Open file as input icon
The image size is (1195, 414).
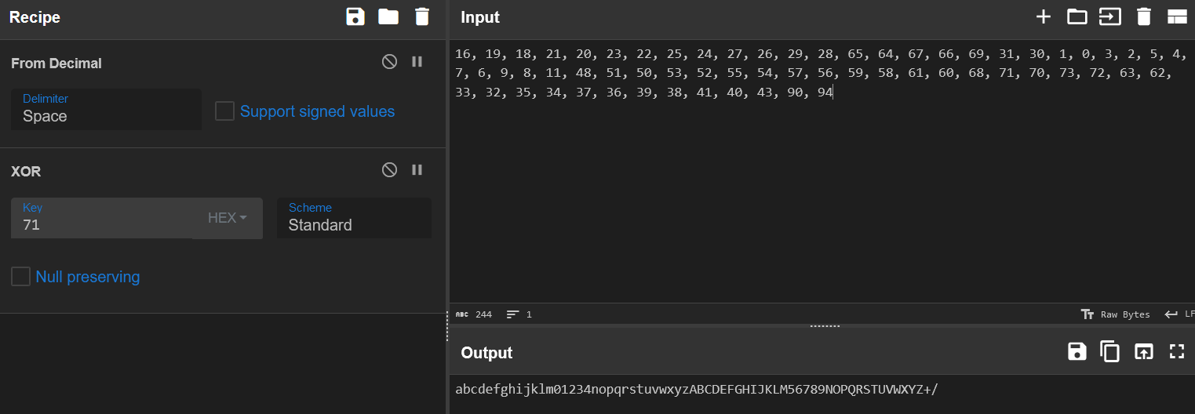click(1110, 16)
